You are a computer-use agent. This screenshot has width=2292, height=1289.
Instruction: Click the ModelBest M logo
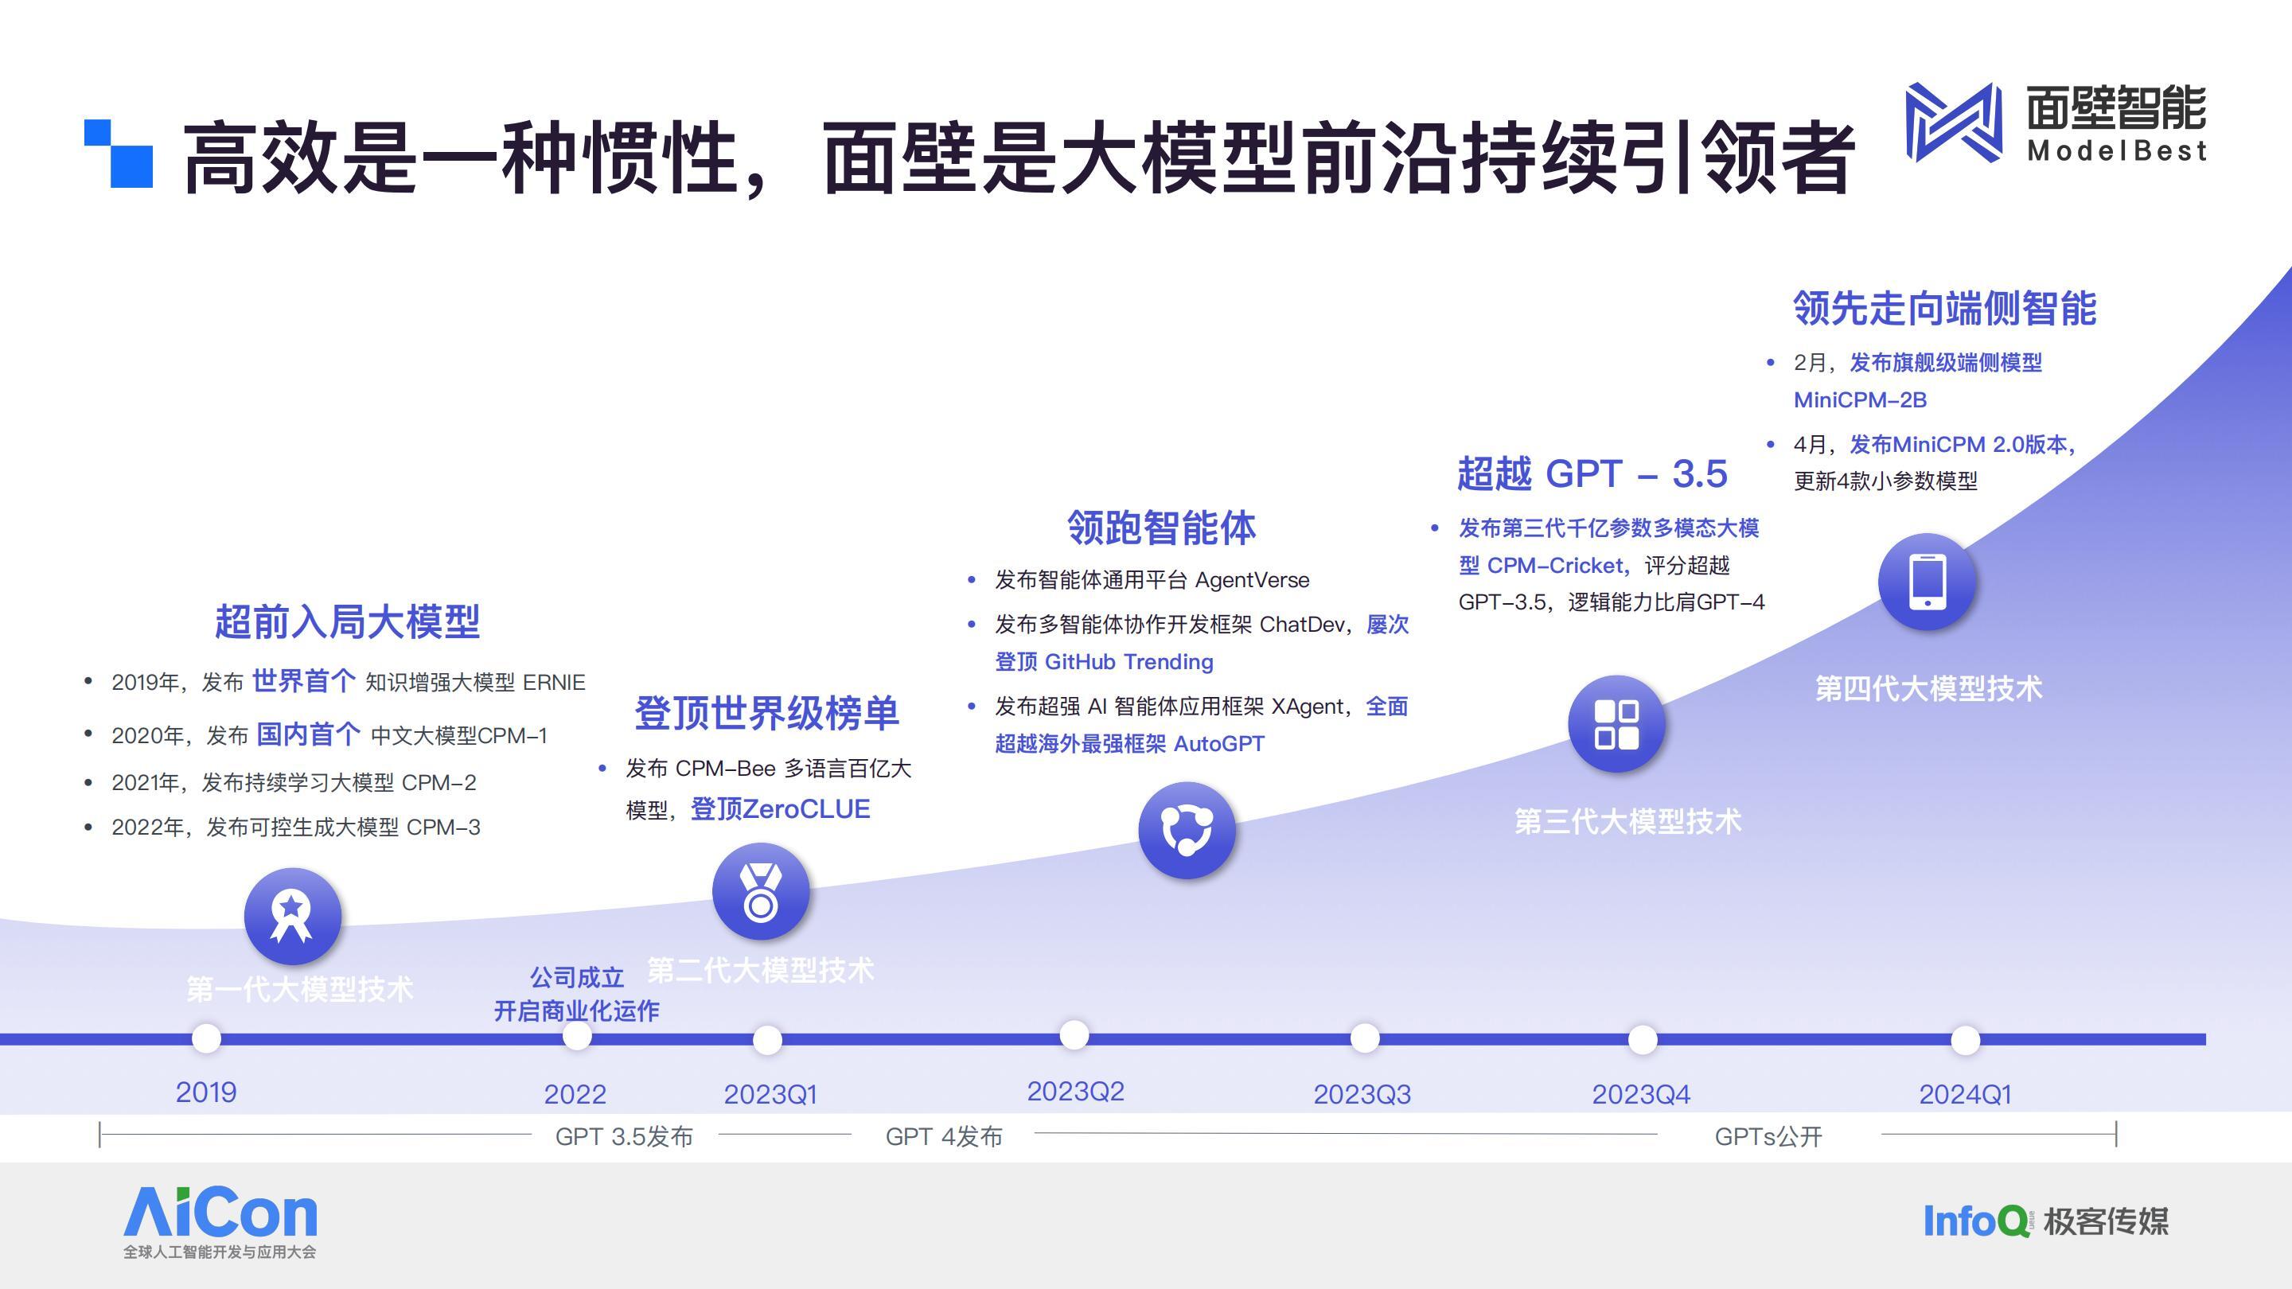(x=1954, y=123)
